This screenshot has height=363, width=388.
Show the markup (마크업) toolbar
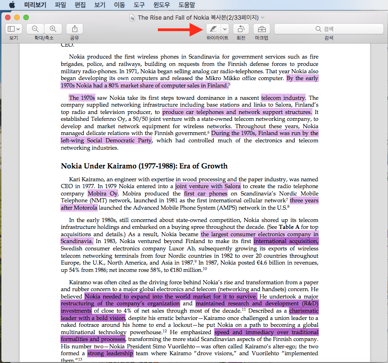pyautogui.click(x=262, y=29)
